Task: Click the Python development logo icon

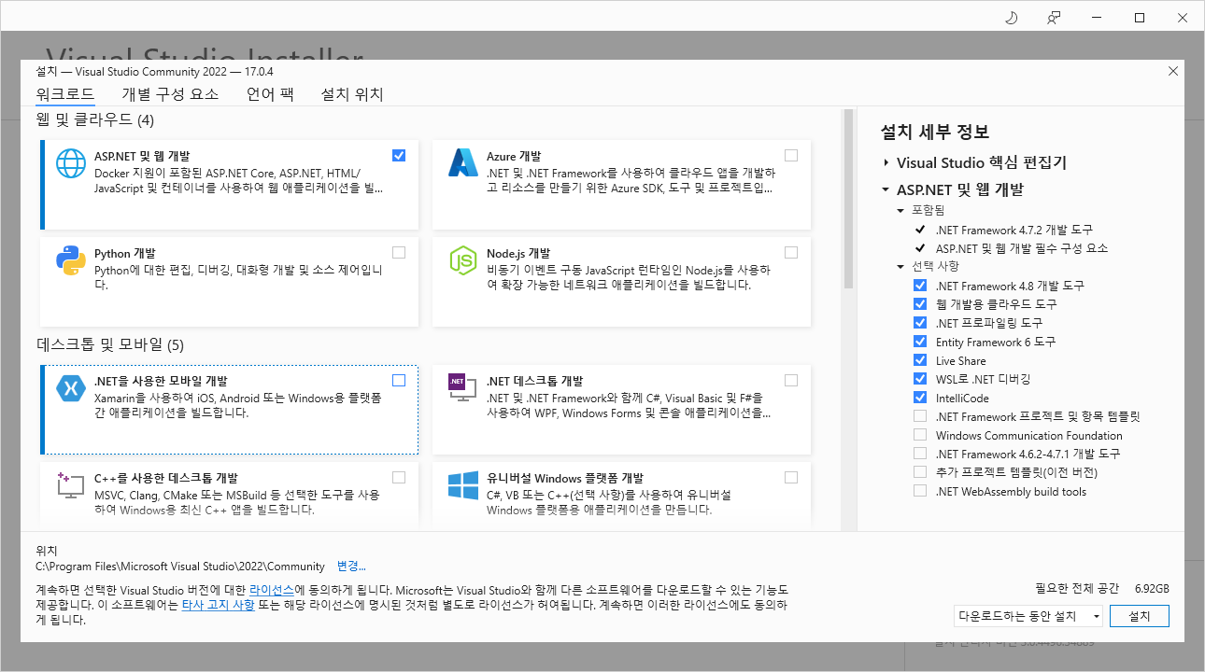Action: (71, 260)
